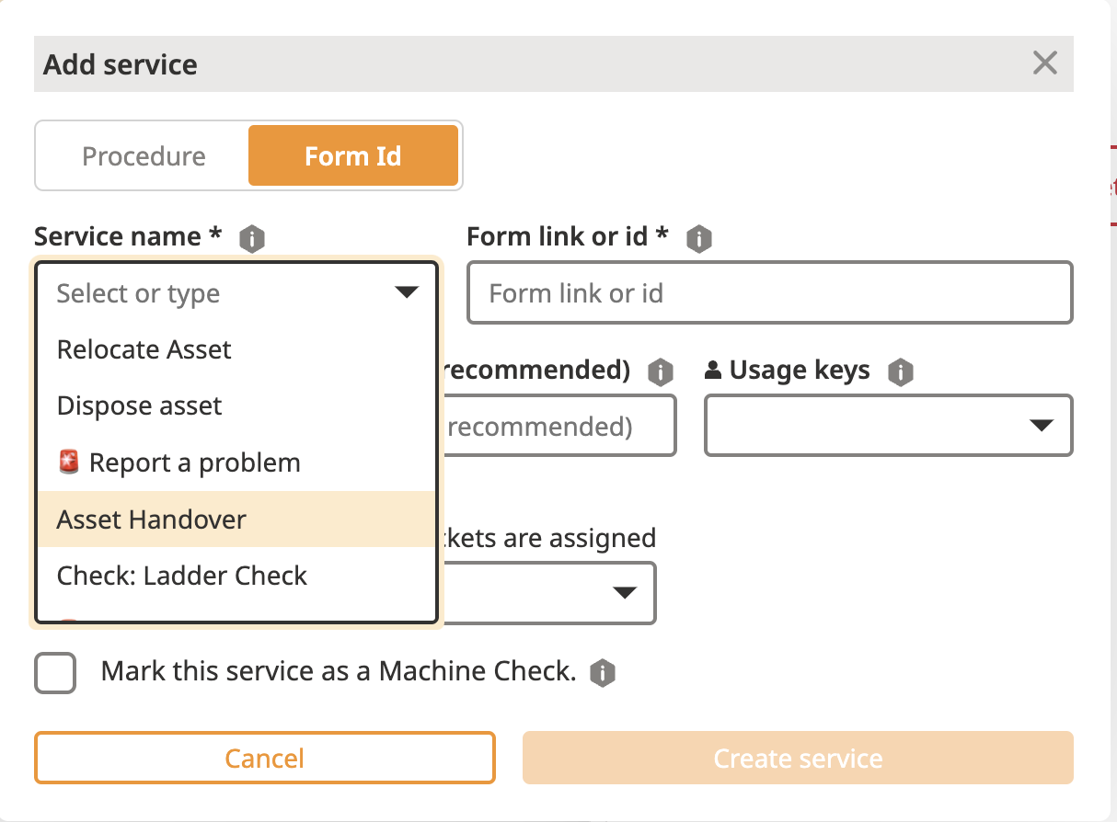Select the Form Id tab
The height and width of the screenshot is (822, 1117).
[x=353, y=156]
